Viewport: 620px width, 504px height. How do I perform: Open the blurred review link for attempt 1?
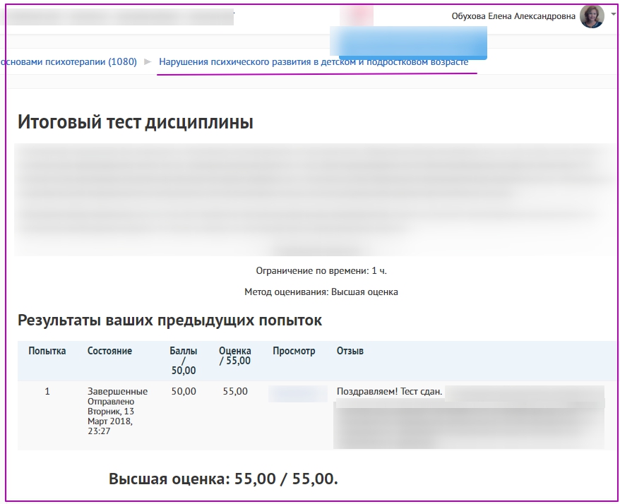297,393
